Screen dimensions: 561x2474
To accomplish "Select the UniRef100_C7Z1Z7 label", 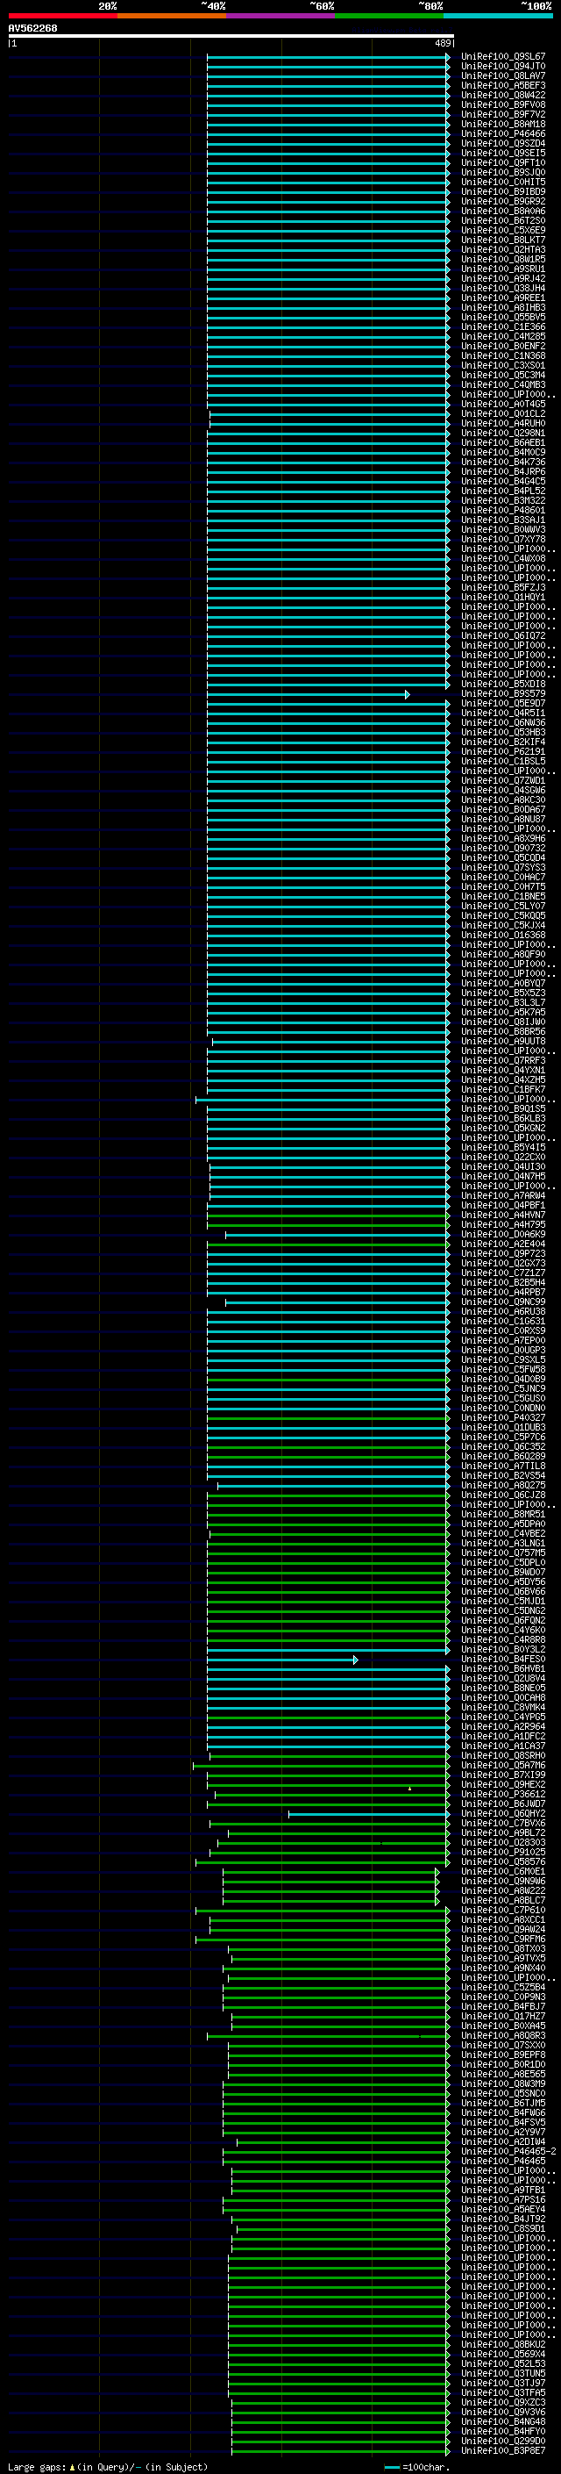I will pos(503,1273).
